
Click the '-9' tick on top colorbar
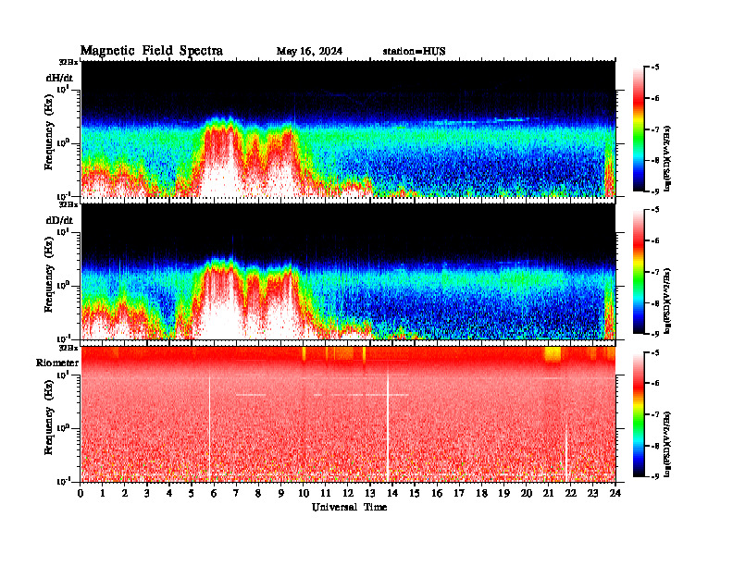tap(655, 191)
